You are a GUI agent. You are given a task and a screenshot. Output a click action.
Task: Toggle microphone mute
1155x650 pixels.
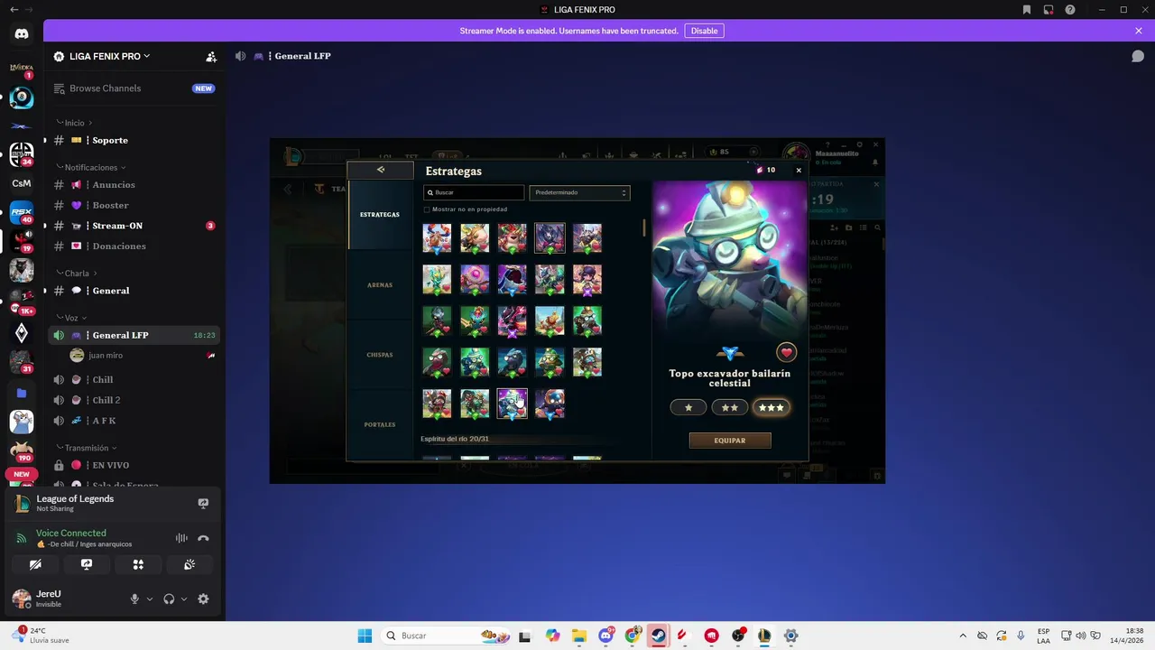tap(134, 599)
